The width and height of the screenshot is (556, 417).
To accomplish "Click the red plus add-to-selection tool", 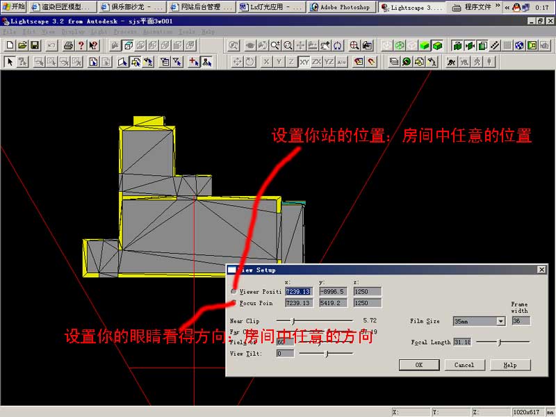I will (194, 62).
